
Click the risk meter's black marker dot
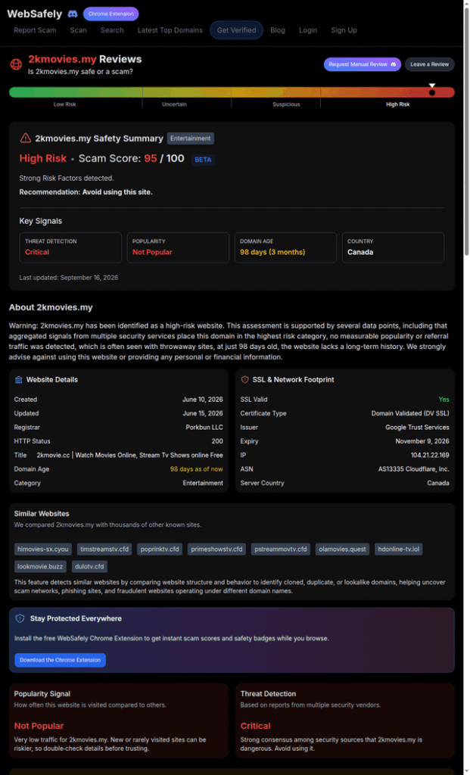coord(432,92)
